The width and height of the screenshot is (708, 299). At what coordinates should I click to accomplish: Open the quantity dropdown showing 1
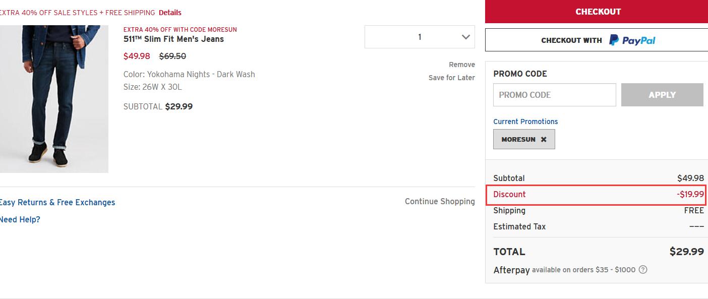[x=420, y=37]
